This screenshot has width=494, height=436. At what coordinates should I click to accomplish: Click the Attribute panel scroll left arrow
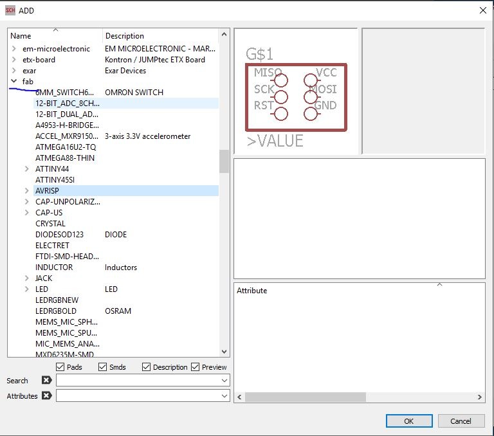point(239,397)
